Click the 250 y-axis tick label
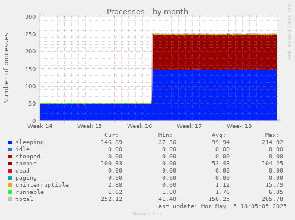This screenshot has height=220, width=295. [30, 34]
